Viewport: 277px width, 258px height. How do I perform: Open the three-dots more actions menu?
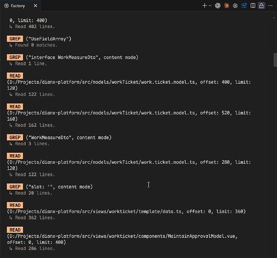pyautogui.click(x=270, y=6)
